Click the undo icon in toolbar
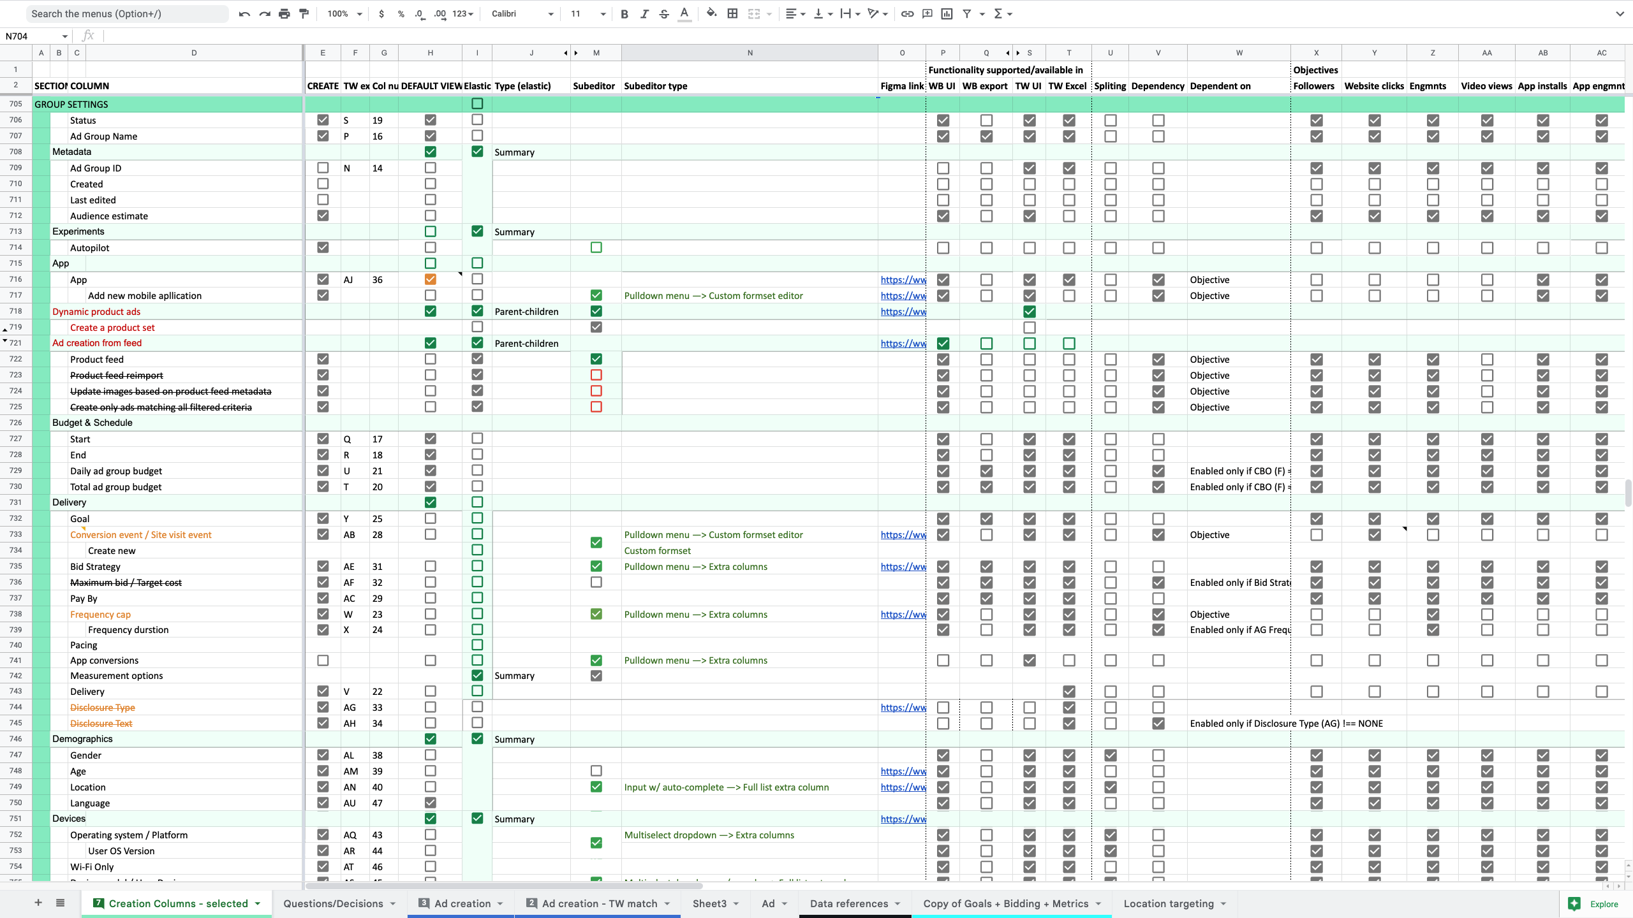Viewport: 1633px width, 918px height. point(244,13)
